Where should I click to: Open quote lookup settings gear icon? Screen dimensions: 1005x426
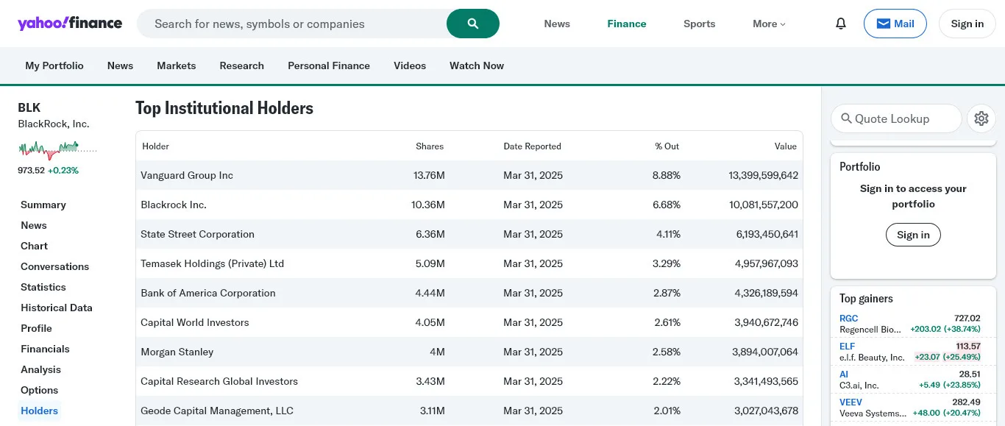click(x=981, y=118)
